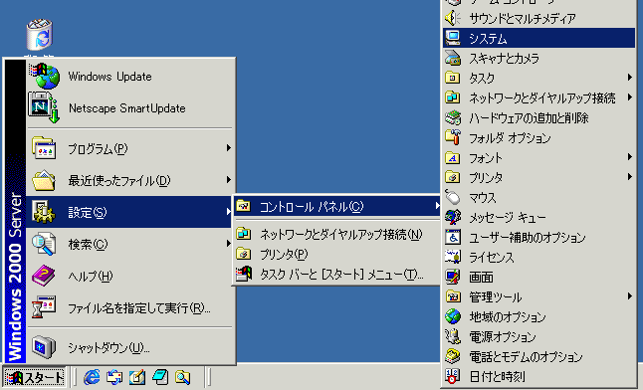The image size is (643, 390).
Task: Click the Quick Launch toolbar grip handle
Action: [x=75, y=377]
